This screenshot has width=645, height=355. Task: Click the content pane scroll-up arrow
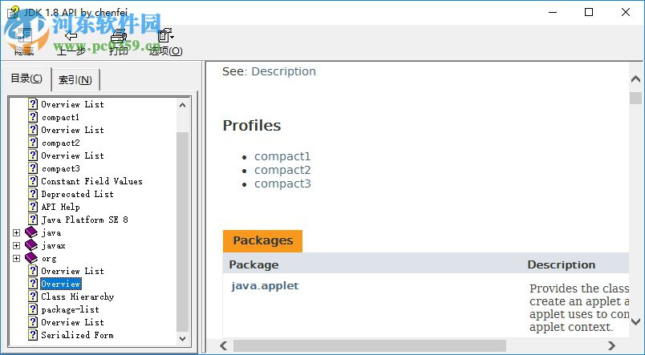click(x=635, y=79)
